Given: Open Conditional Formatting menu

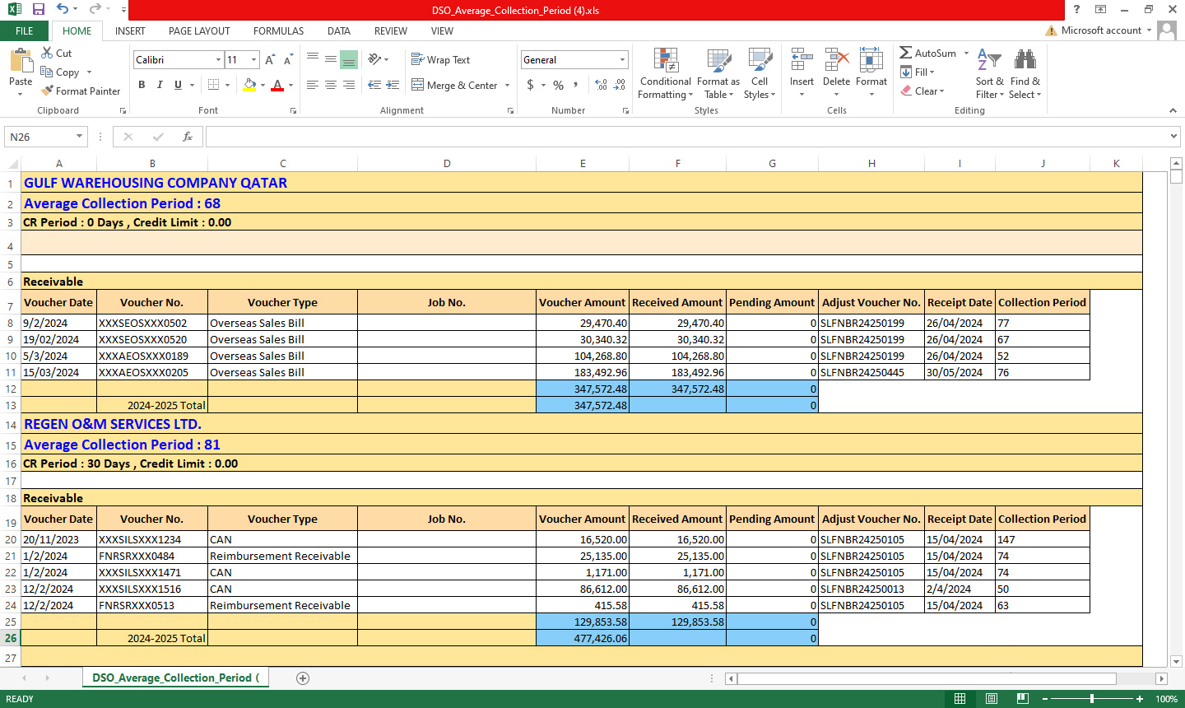Looking at the screenshot, I should tap(665, 74).
